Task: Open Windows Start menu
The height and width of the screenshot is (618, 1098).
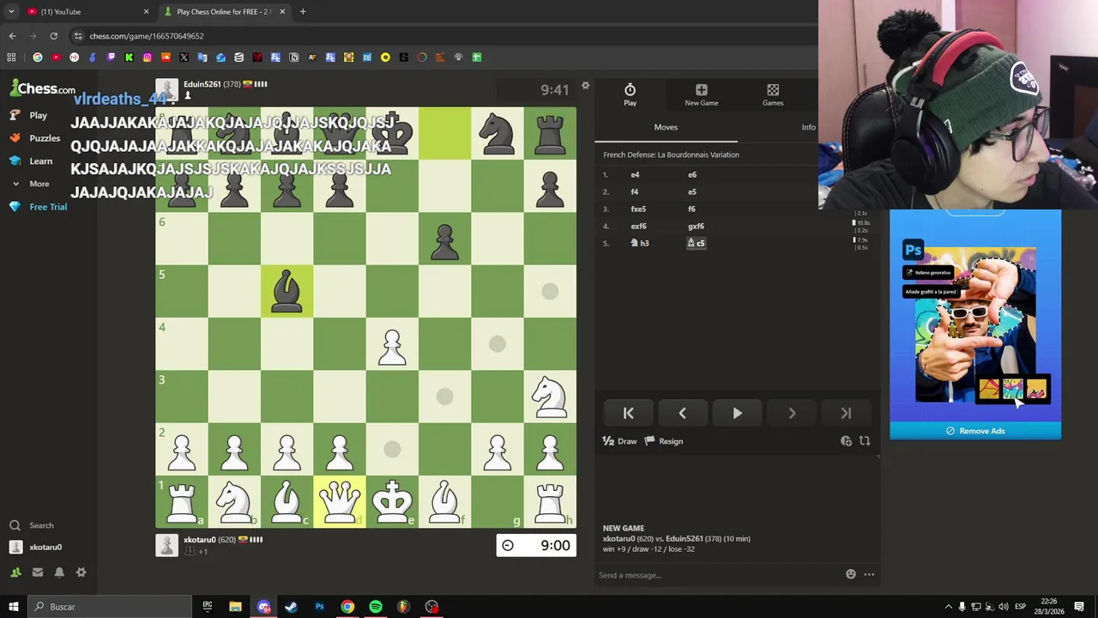Action: click(14, 607)
